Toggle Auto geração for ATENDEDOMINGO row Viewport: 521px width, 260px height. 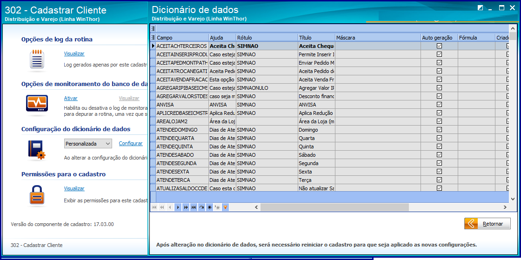point(439,129)
